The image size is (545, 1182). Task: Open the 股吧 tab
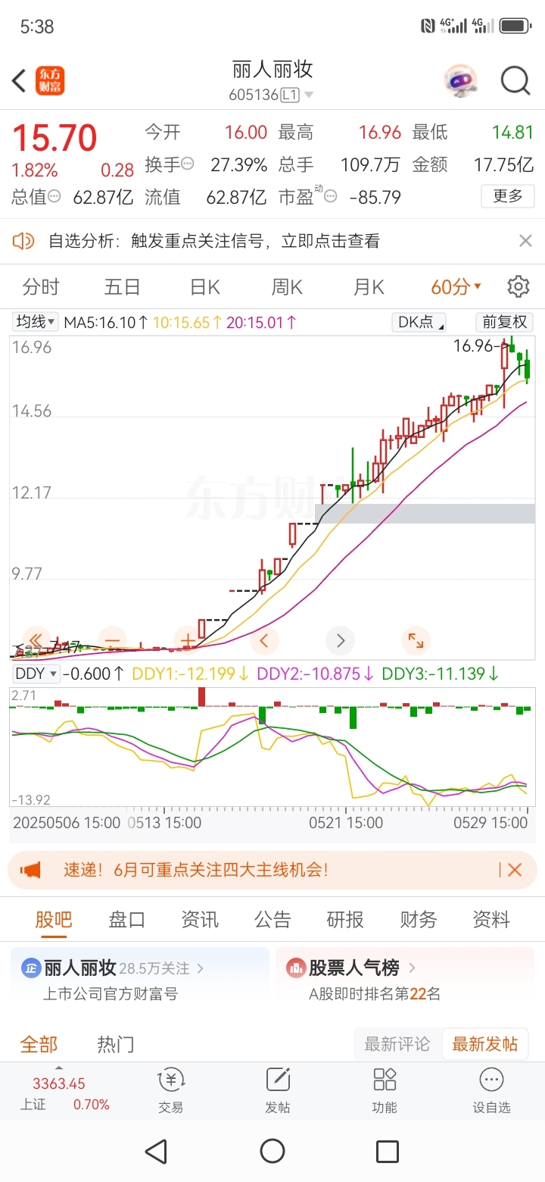tap(54, 920)
